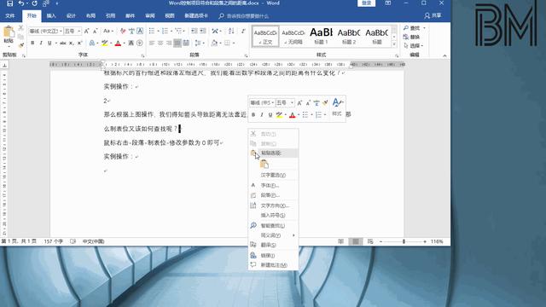This screenshot has height=307, width=546.
Task: Apply subscript formatting from the ribbon
Action: (x=71, y=43)
